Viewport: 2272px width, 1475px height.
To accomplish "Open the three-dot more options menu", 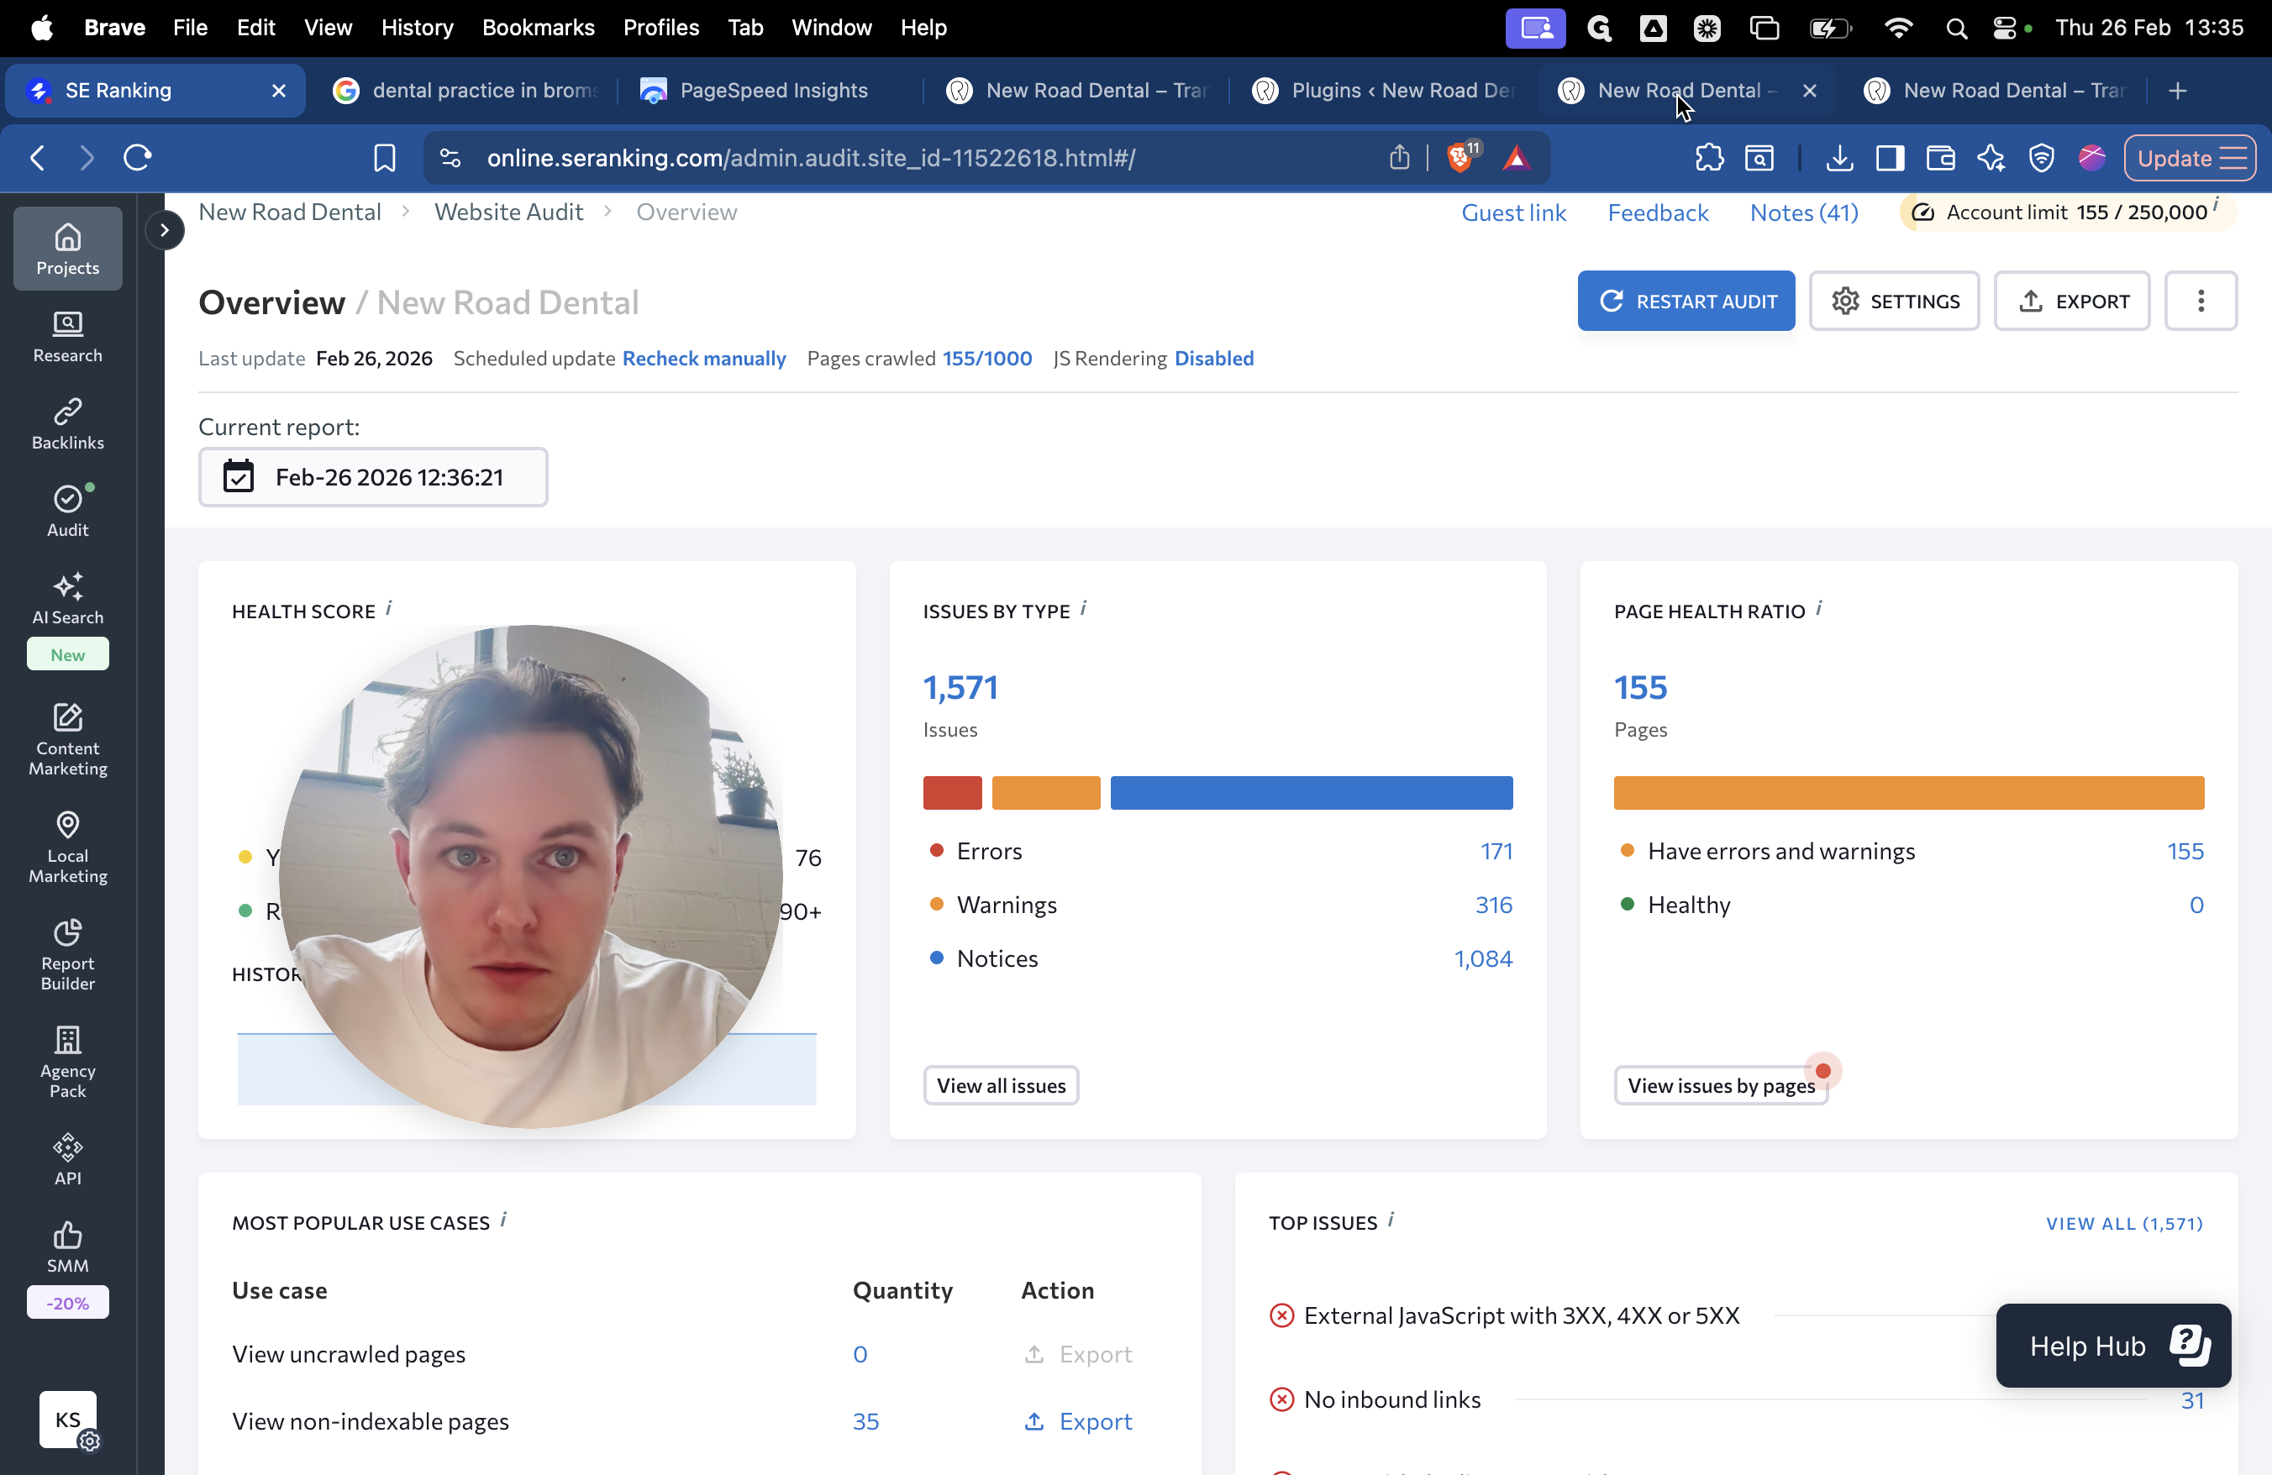I will pos(2201,302).
